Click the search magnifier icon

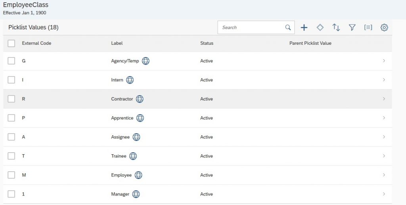click(288, 27)
